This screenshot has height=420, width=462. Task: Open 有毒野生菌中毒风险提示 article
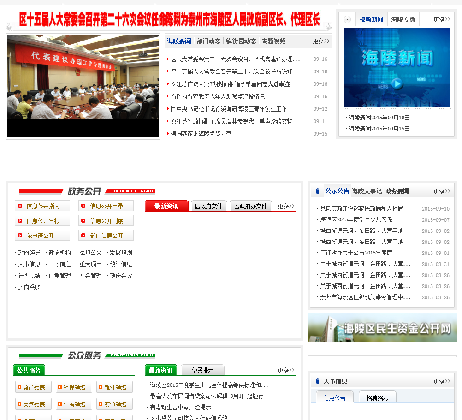pos(180,407)
